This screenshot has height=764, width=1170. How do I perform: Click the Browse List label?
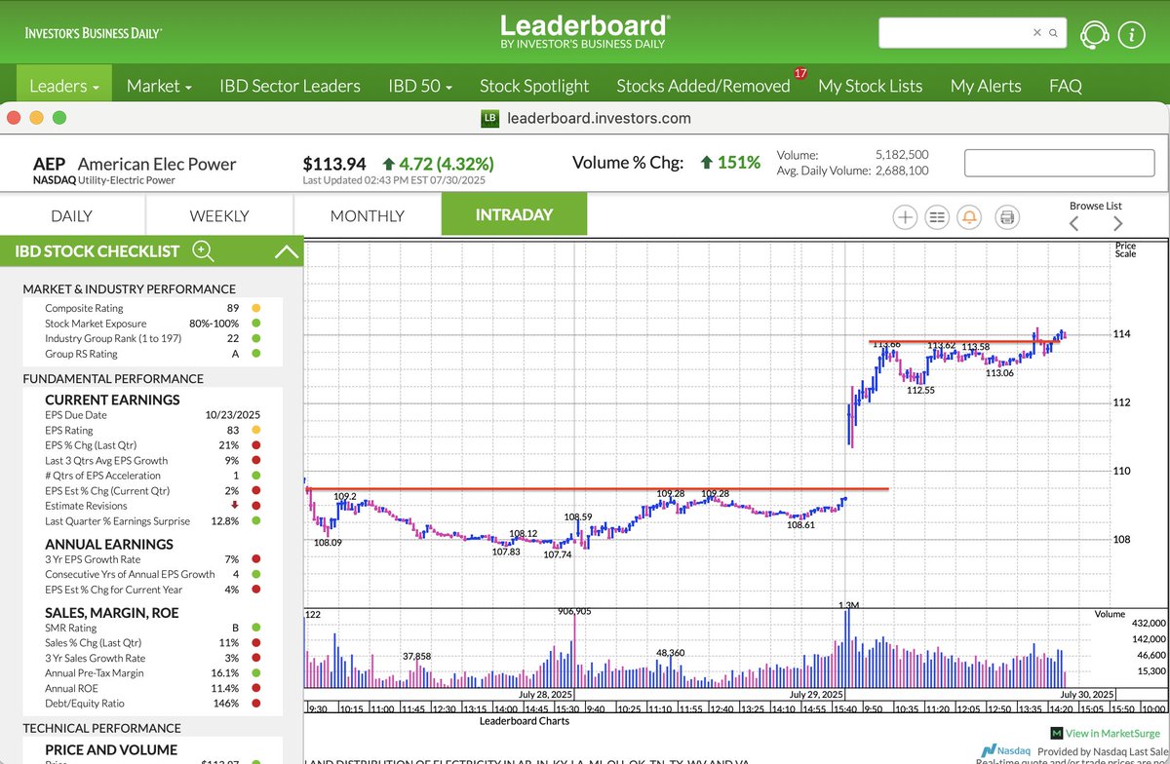click(1096, 206)
